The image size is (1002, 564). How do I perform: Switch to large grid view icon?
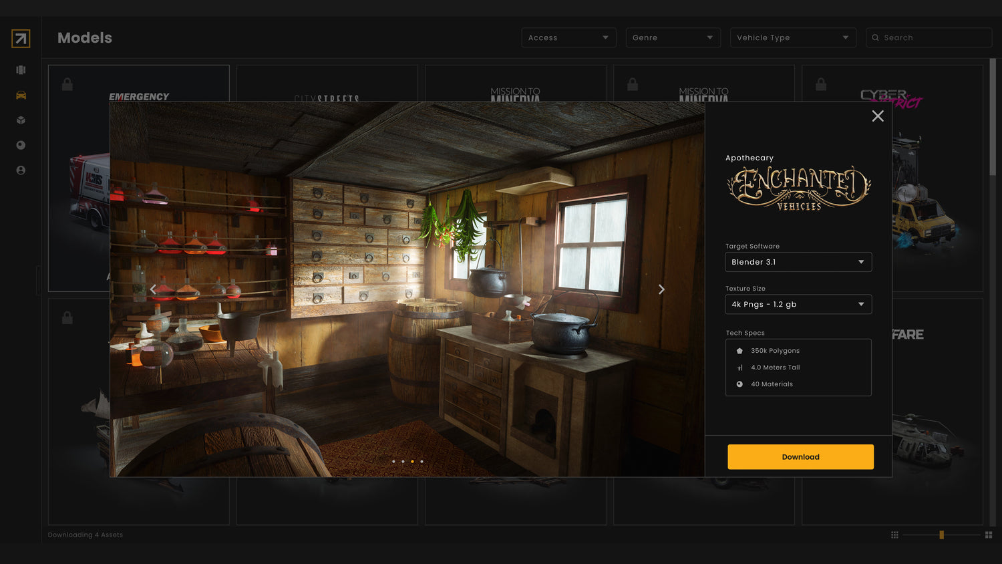(x=989, y=535)
